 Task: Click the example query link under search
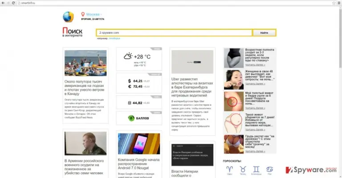[x=114, y=39]
